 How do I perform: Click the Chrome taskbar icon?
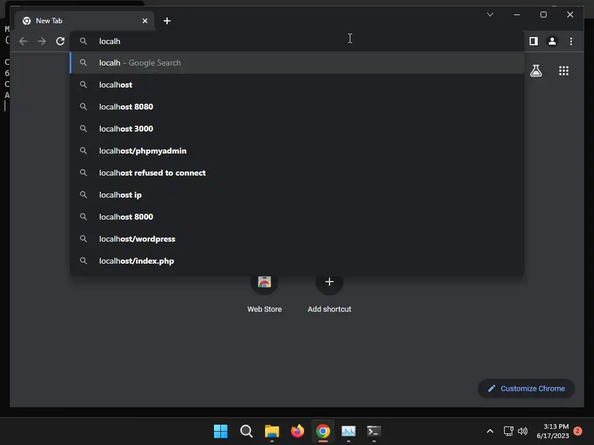tap(323, 431)
